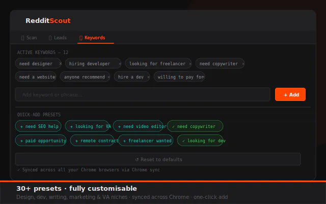
Task: Add the 'need video editor' preset
Action: pos(138,126)
